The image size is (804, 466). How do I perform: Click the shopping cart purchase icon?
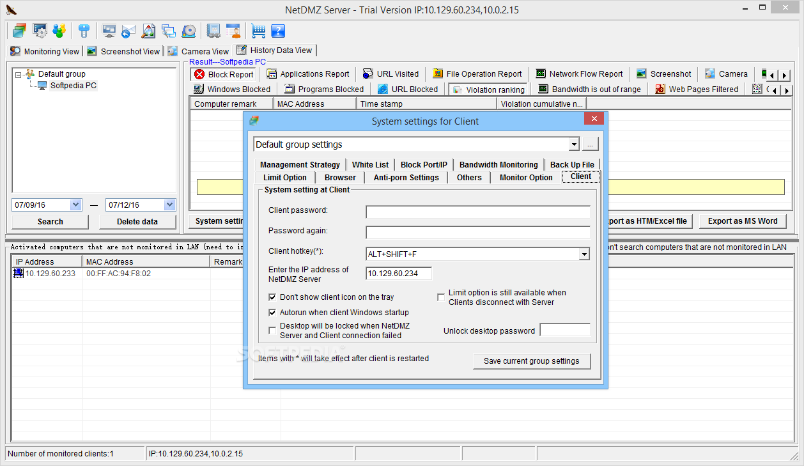(258, 30)
